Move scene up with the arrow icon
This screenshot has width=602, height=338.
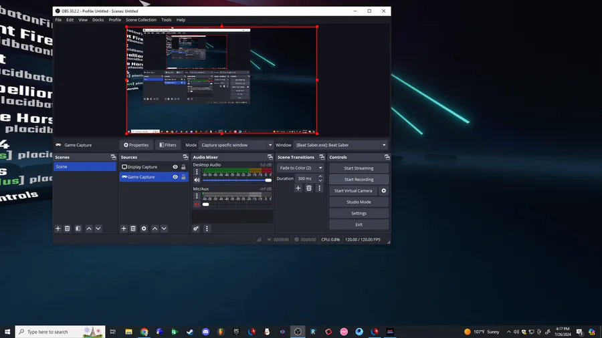(89, 228)
